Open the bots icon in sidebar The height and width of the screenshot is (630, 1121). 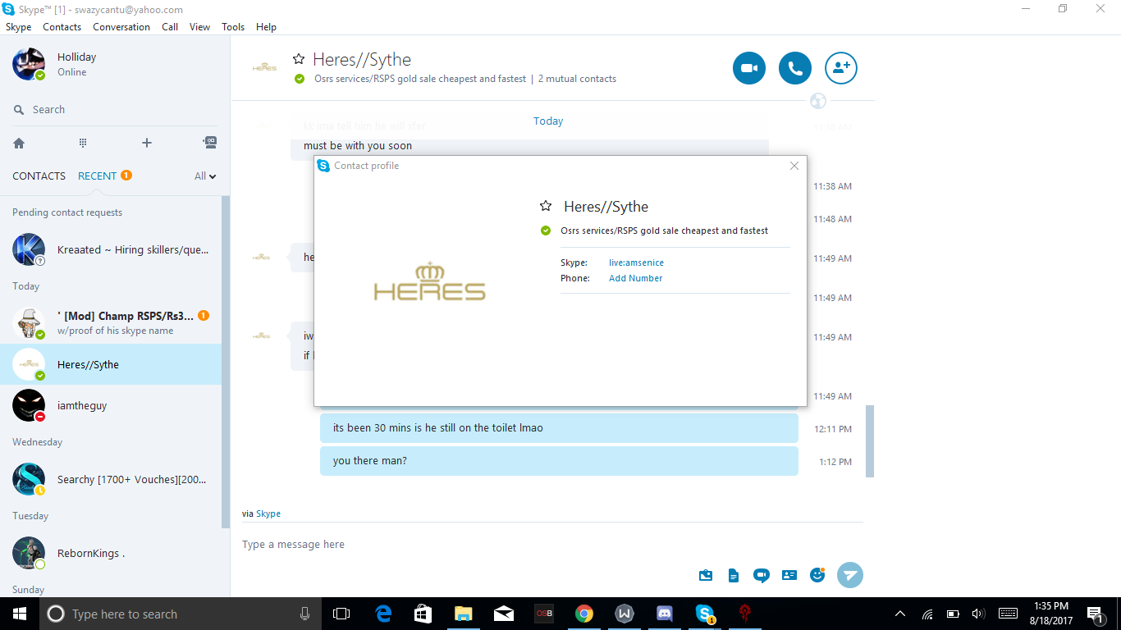[x=210, y=143]
